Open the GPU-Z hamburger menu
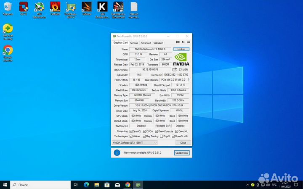This screenshot has height=189, width=303. point(189,42)
